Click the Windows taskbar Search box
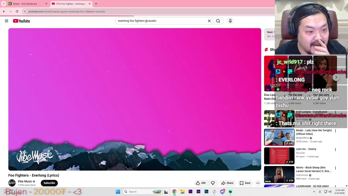This screenshot has width=348, height=196. point(142,192)
